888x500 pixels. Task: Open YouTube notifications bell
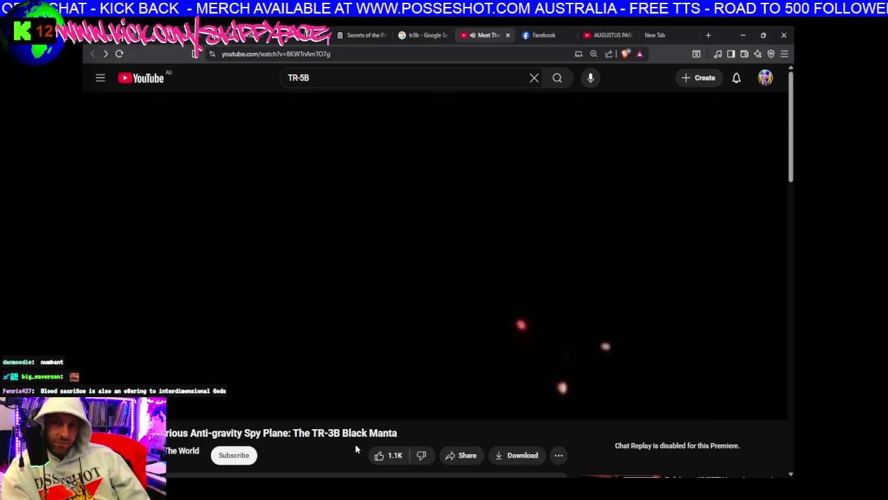point(736,78)
